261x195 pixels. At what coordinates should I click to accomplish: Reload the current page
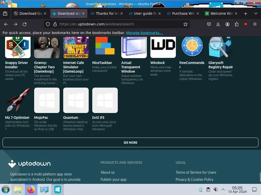point(24,24)
